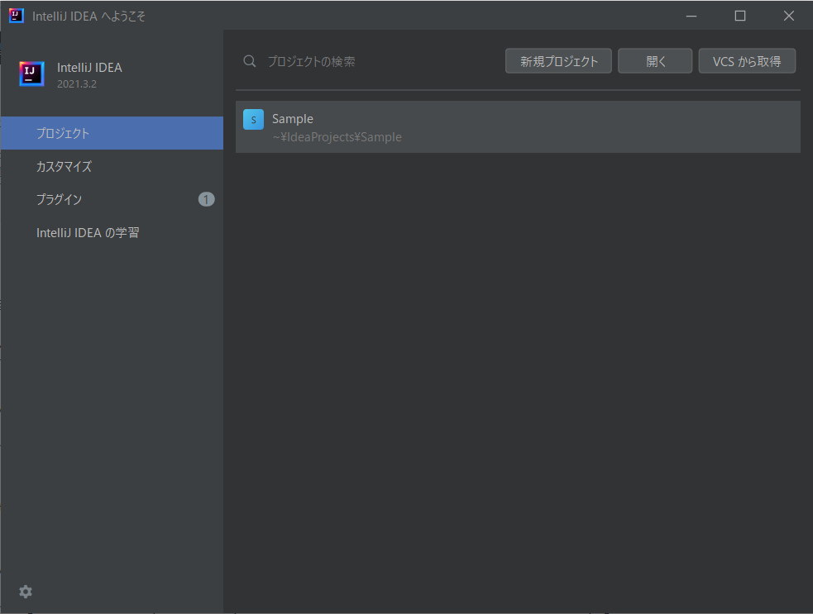Viewport: 813px width, 614px height.
Task: Click the version text 2021.3.2
Action: tap(77, 84)
